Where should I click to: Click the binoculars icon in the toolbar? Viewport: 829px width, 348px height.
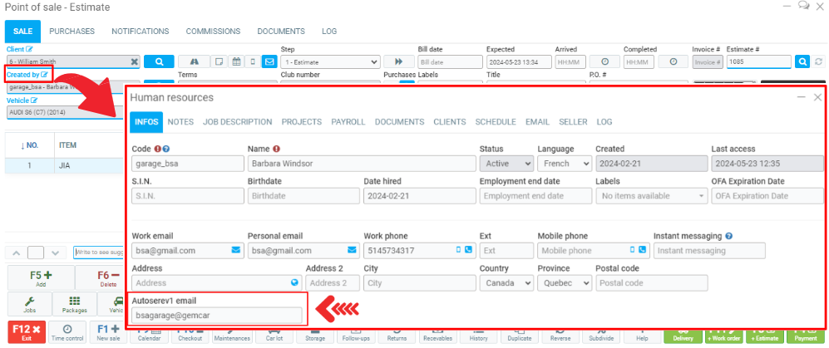click(x=194, y=61)
